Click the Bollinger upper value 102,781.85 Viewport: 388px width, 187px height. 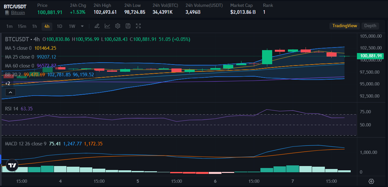pos(59,75)
